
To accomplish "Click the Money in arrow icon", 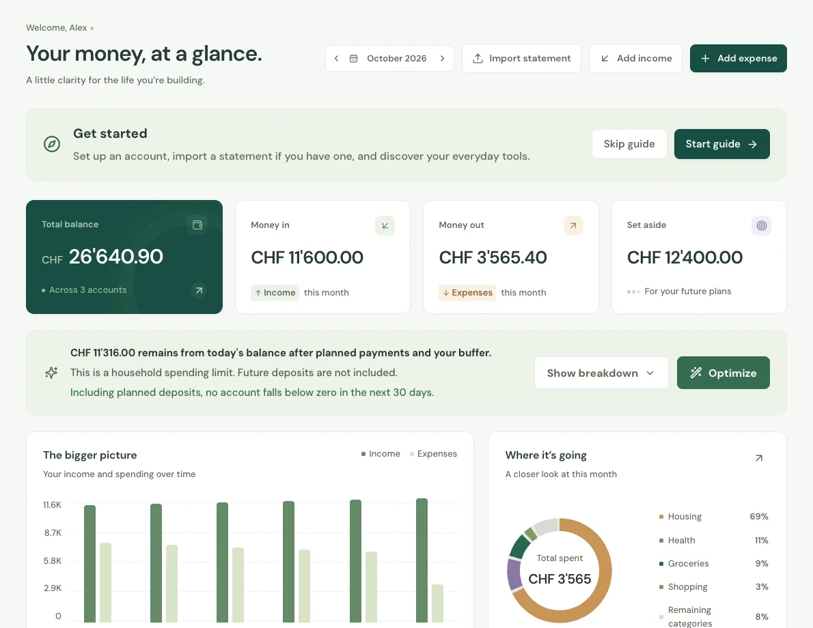I will pos(385,225).
